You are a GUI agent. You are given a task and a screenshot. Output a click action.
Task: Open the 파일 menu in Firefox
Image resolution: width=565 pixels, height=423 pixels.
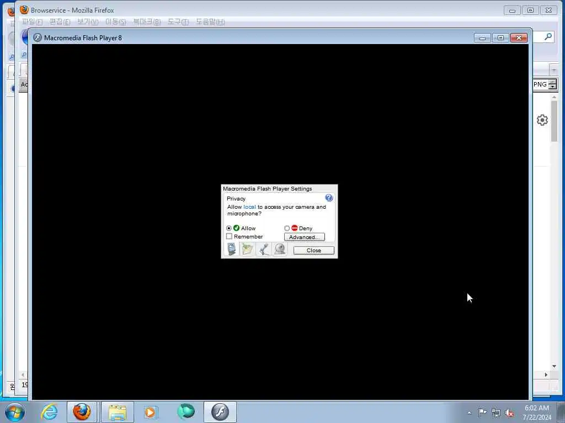pyautogui.click(x=32, y=22)
